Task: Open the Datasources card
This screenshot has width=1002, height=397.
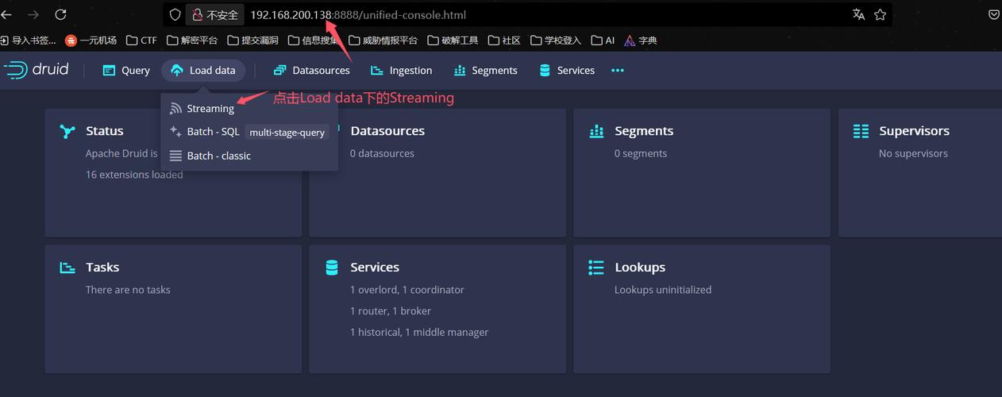Action: point(437,173)
